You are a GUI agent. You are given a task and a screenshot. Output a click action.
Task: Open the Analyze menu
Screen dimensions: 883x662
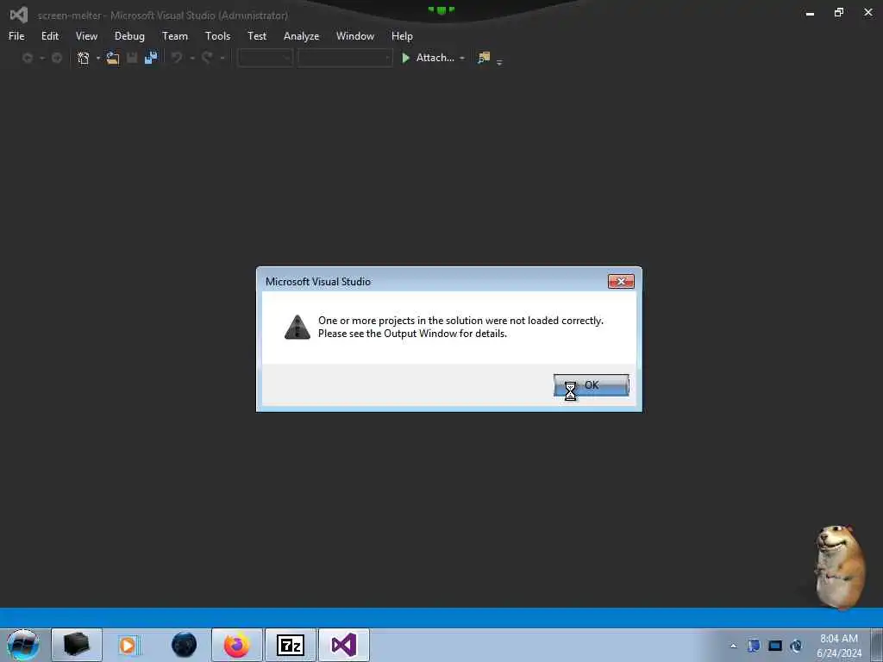point(301,36)
